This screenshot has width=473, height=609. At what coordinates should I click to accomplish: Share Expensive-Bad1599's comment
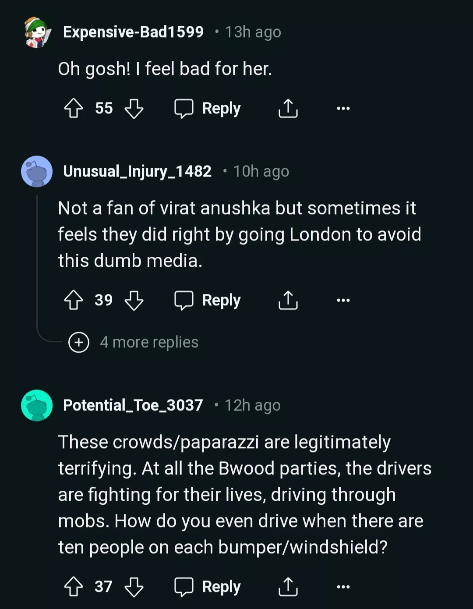pyautogui.click(x=288, y=108)
